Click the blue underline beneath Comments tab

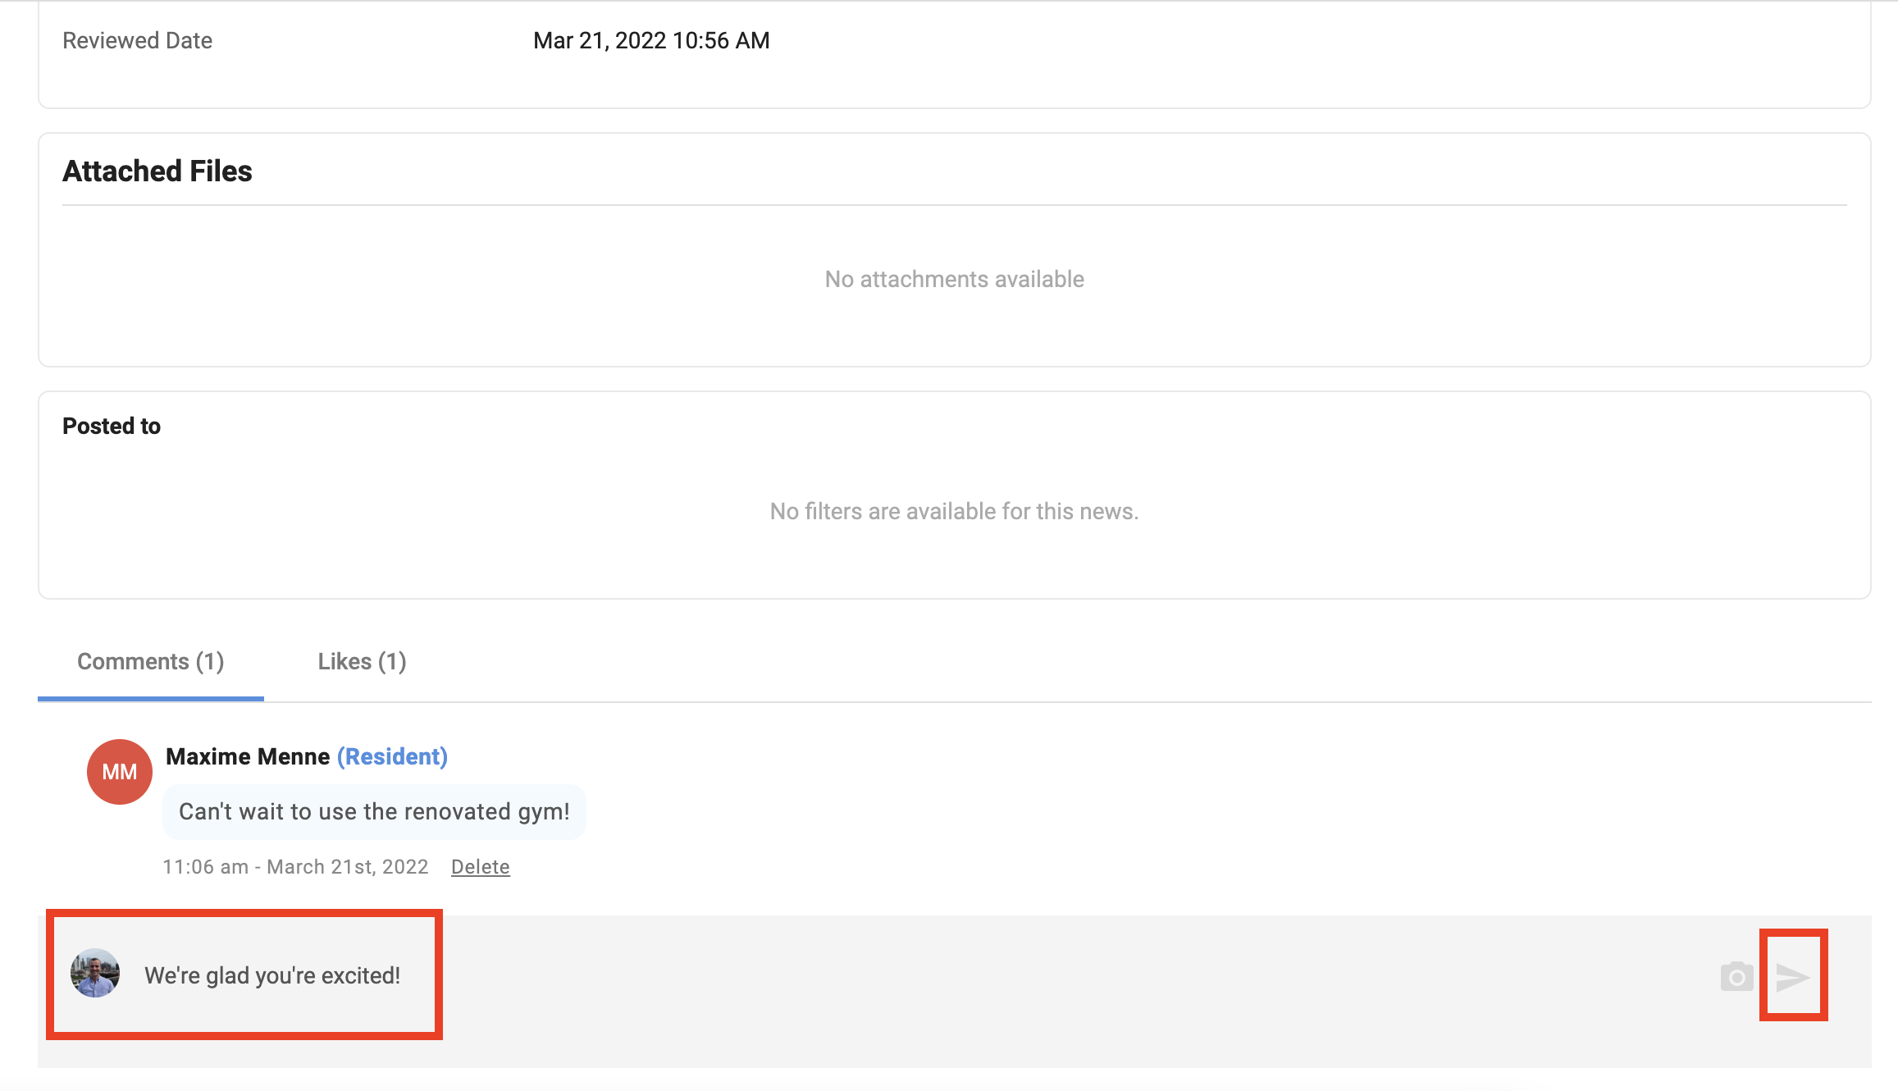(x=151, y=699)
